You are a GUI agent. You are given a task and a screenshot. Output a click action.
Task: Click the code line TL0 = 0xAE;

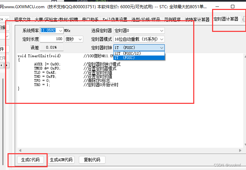click(45, 72)
